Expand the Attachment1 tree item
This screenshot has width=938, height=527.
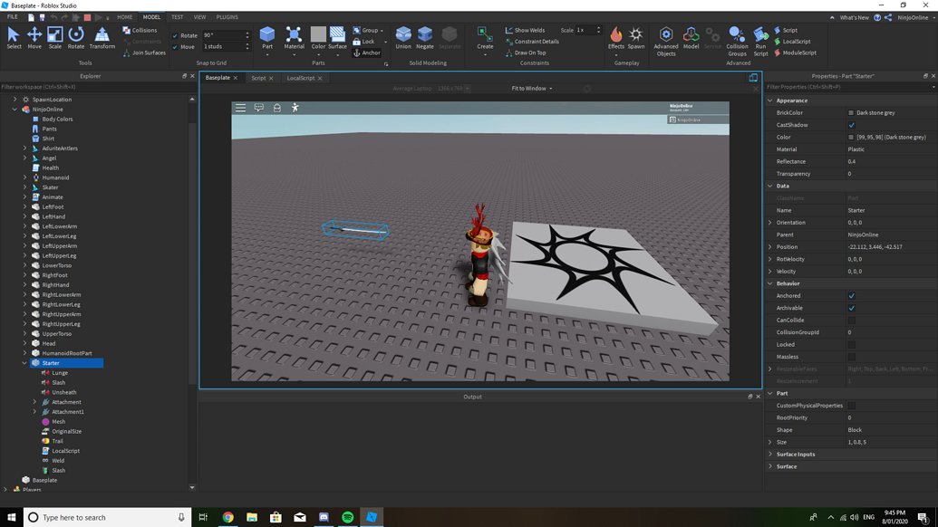(x=34, y=412)
